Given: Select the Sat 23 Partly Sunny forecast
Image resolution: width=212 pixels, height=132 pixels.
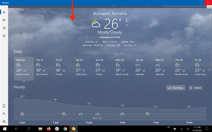Looking at the screenshot, I should coord(83,68).
